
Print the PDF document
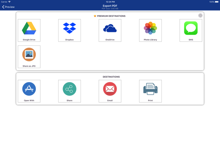coord(150,91)
